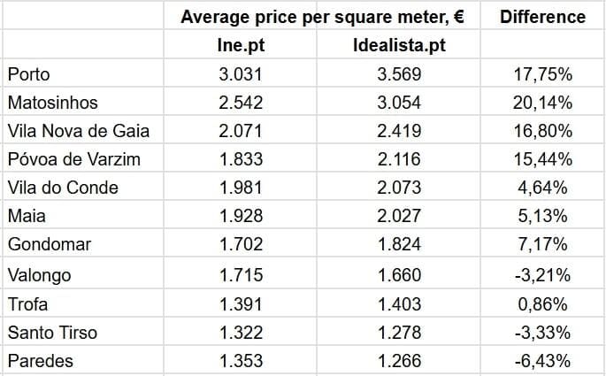The height and width of the screenshot is (376, 606).
Task: Select the Trofa row label
Action: click(27, 304)
